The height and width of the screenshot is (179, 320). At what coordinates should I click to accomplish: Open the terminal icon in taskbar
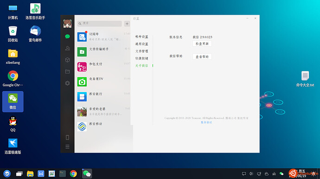63,174
